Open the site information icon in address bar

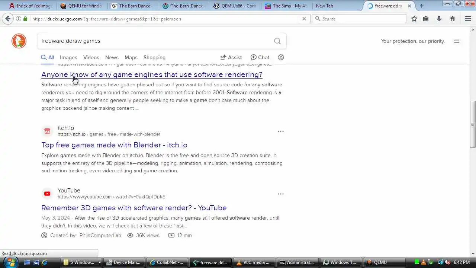pos(18,19)
